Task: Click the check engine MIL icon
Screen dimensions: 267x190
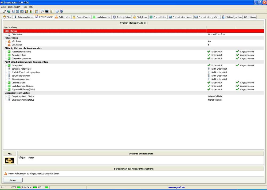Action: tap(10, 160)
